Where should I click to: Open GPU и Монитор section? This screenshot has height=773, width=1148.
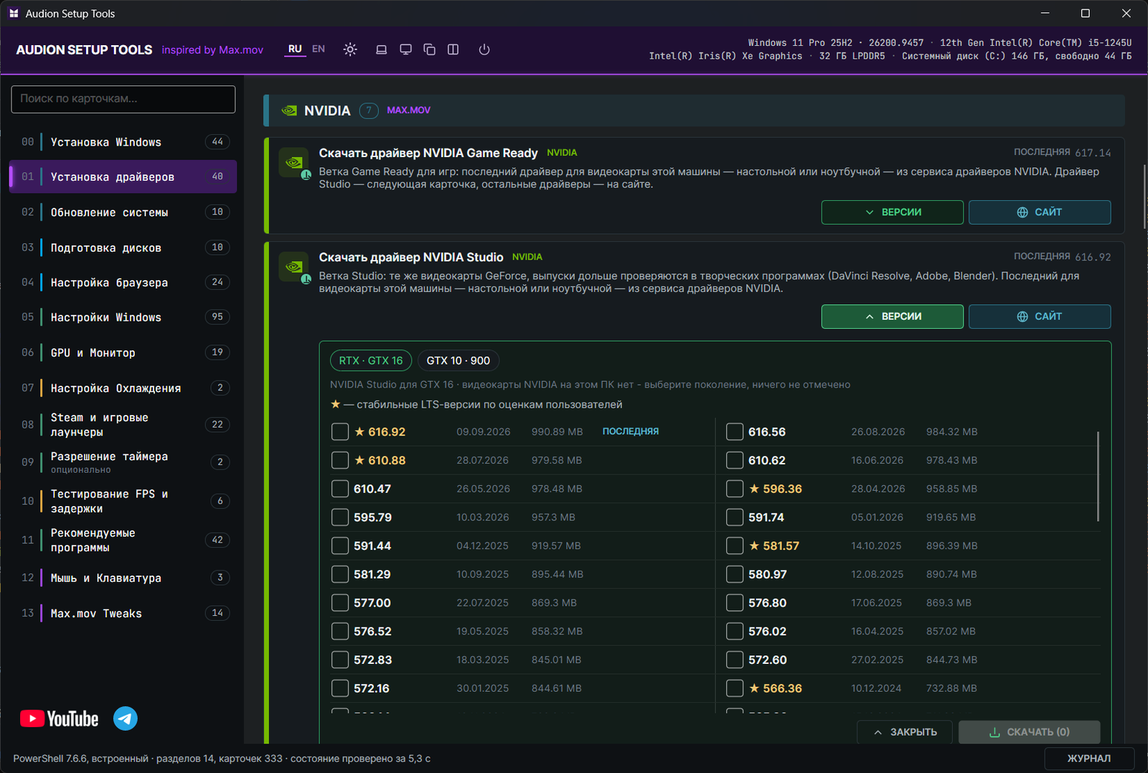[x=123, y=352]
